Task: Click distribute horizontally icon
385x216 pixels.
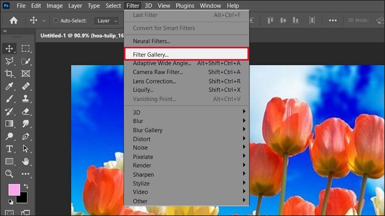Action: point(312,20)
